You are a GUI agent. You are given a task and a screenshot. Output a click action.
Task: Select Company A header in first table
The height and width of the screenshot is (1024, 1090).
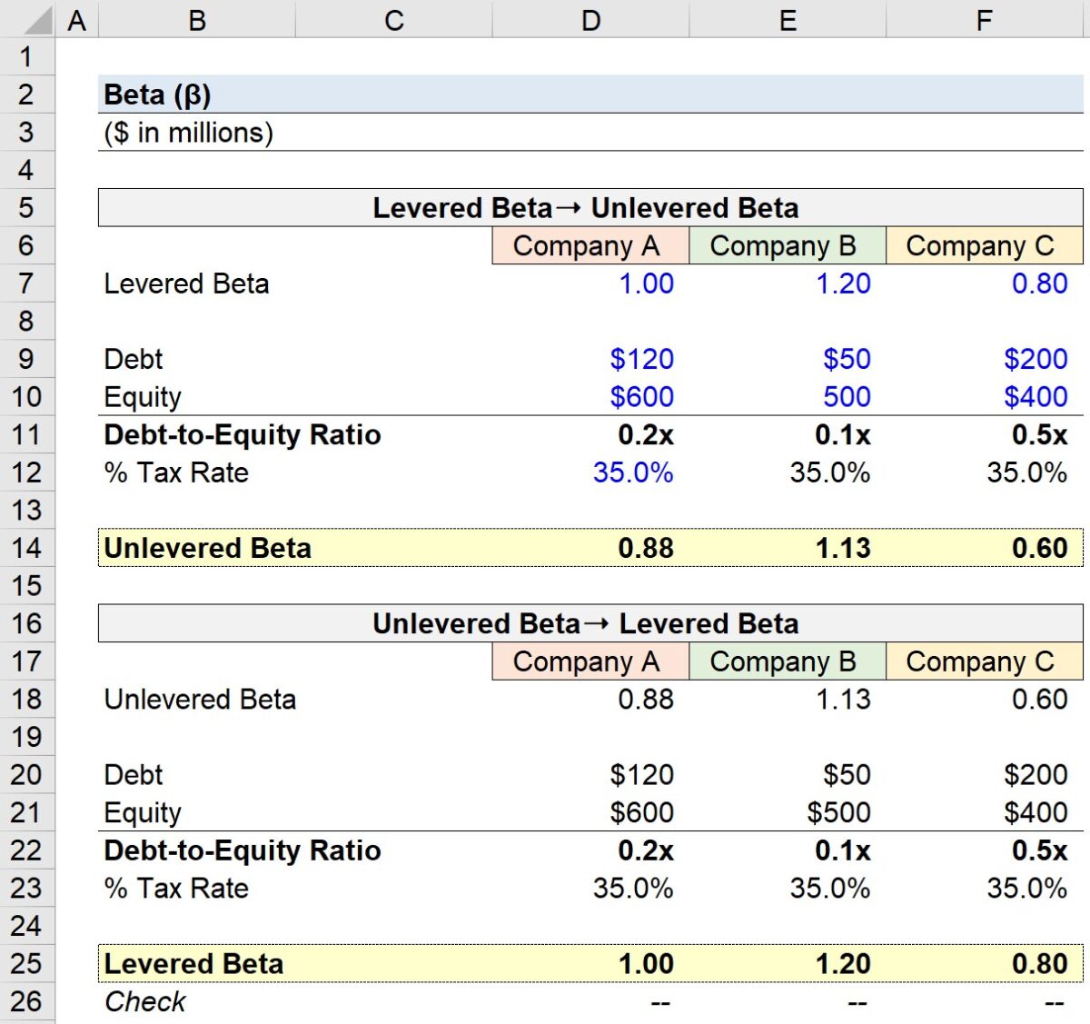(x=590, y=245)
